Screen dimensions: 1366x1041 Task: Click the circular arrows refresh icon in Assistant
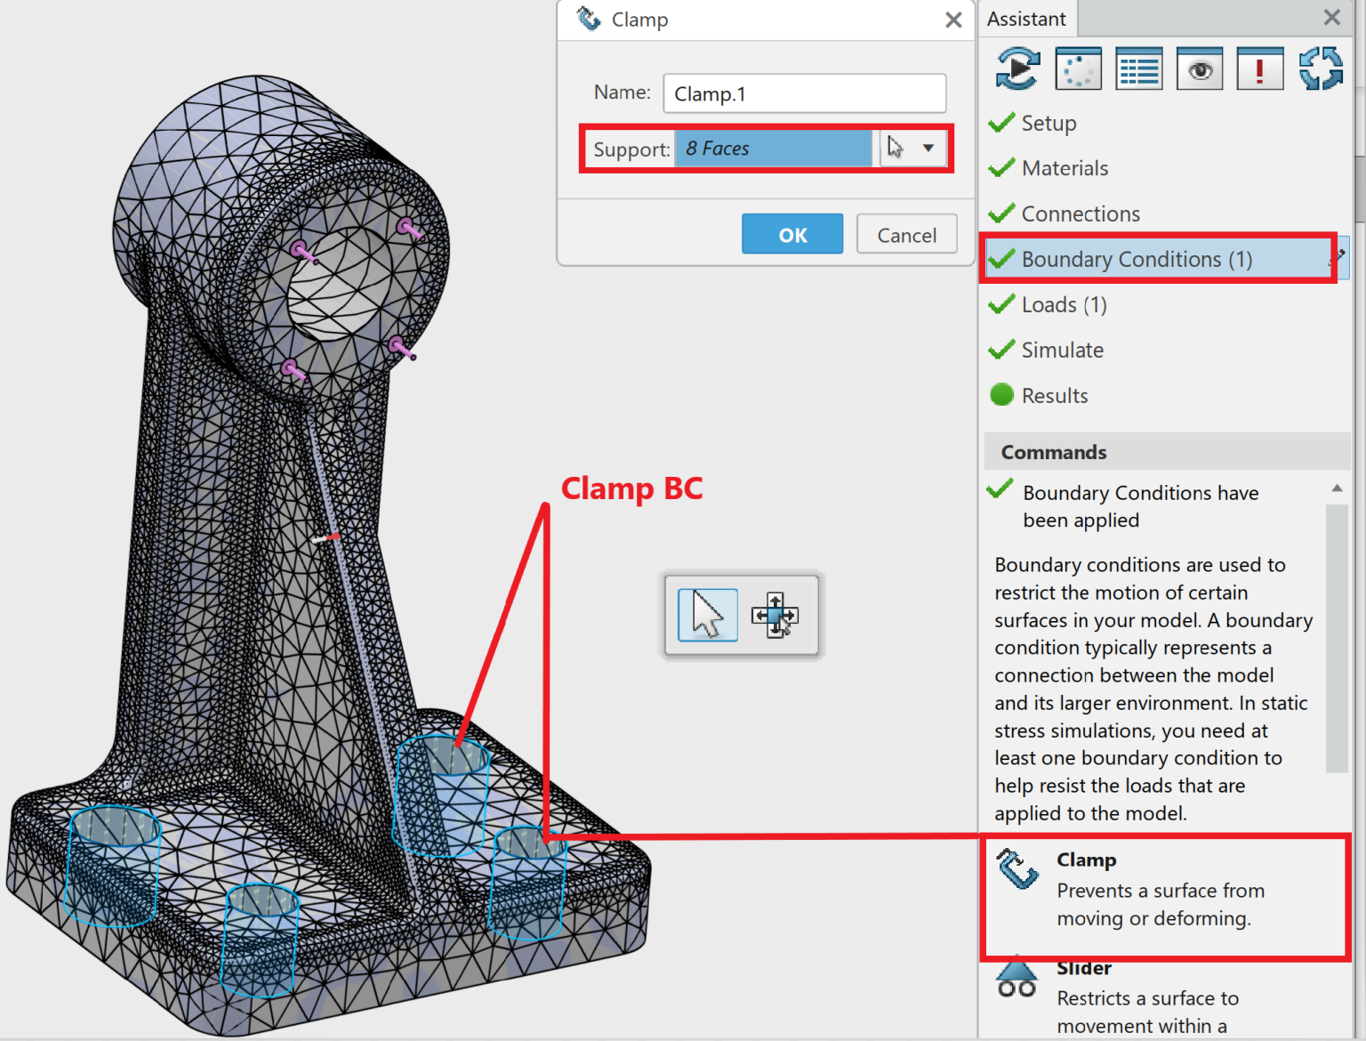1321,69
